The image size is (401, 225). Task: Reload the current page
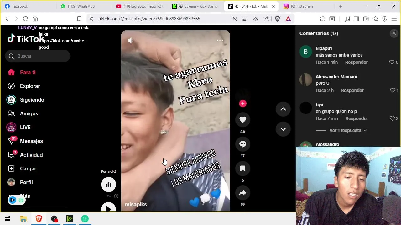pos(26,19)
